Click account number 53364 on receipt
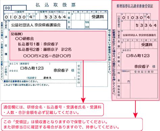 (x=146, y=25)
